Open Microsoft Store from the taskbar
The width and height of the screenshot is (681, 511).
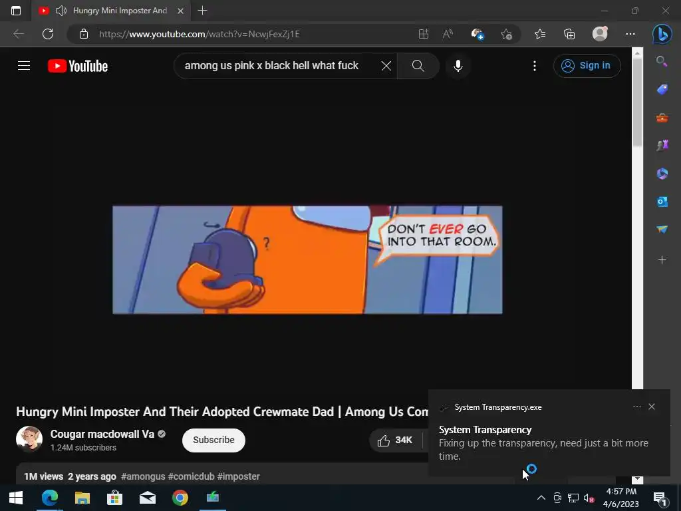(114, 498)
